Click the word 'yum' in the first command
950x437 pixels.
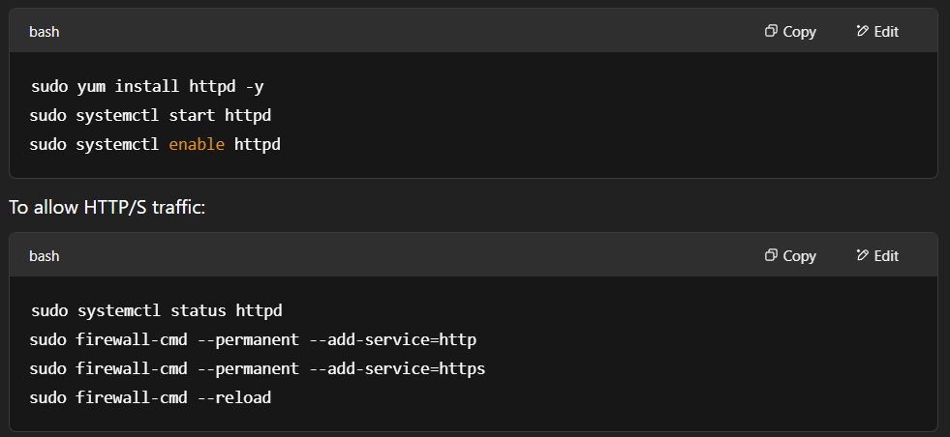[91, 88]
